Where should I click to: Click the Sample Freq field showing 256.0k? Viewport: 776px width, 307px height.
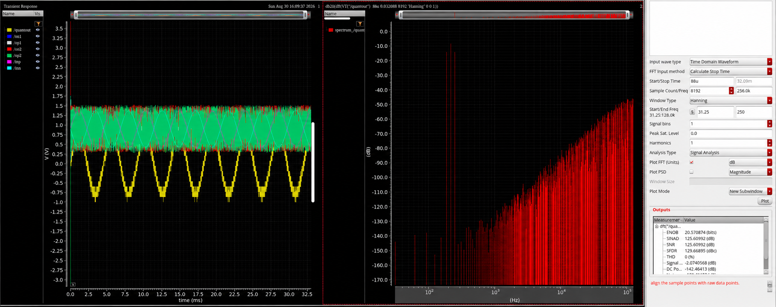pyautogui.click(x=754, y=91)
